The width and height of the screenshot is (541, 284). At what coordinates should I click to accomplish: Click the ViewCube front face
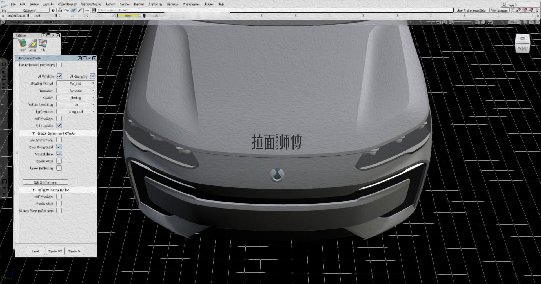522,48
